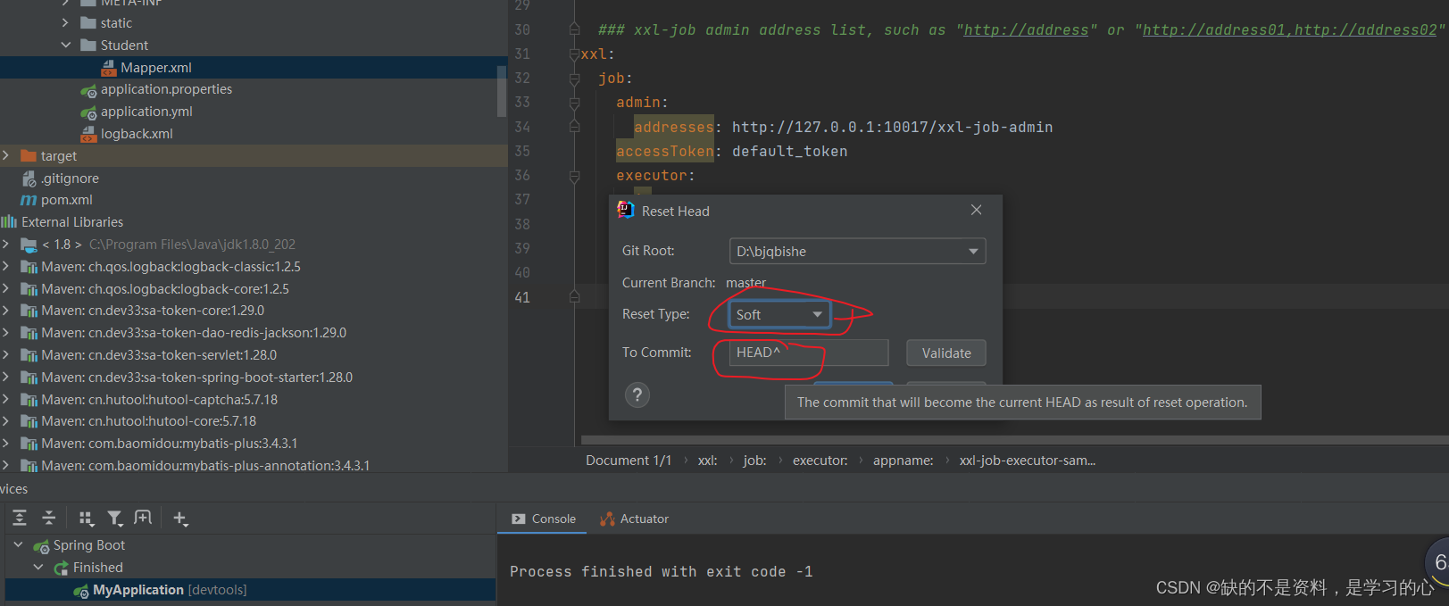Open the services filter funnel icon

point(114,518)
